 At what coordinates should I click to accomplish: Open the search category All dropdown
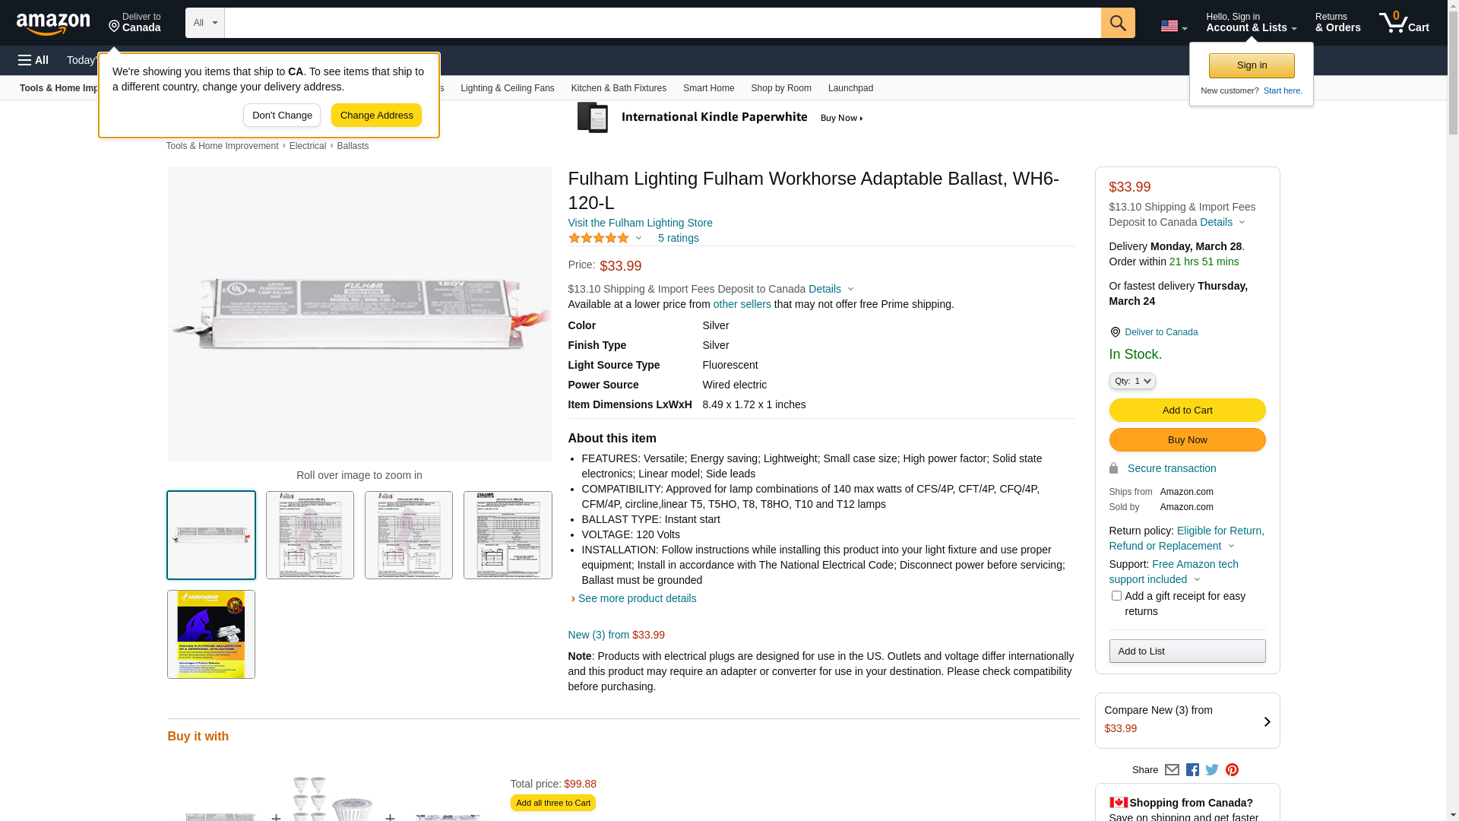pyautogui.click(x=205, y=23)
